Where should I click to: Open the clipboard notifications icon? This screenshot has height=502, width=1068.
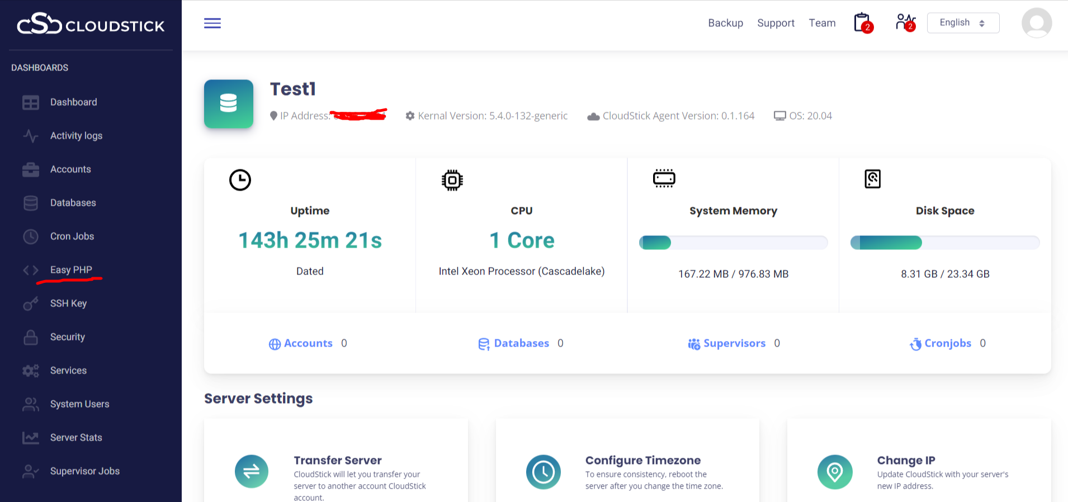point(863,23)
